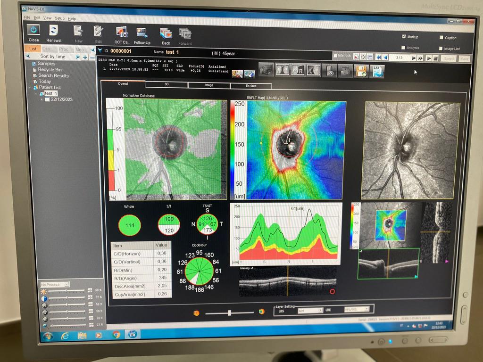
Task: Go to previous image with left arrow
Action: (x=385, y=57)
